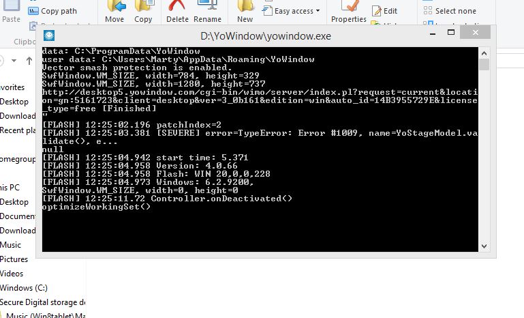This screenshot has width=524, height=318.
Task: Click the 'start time: 5.371' console line
Action: tap(145, 158)
